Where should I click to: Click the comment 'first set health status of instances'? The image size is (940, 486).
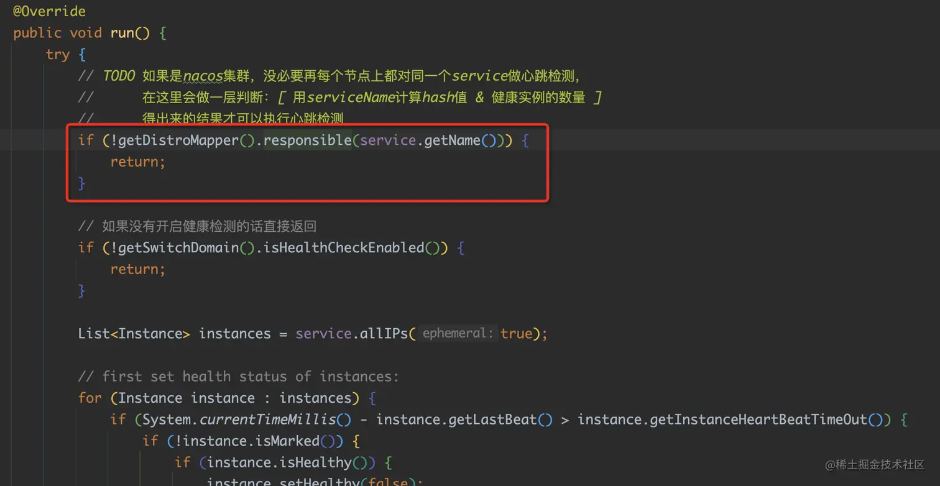tap(238, 377)
